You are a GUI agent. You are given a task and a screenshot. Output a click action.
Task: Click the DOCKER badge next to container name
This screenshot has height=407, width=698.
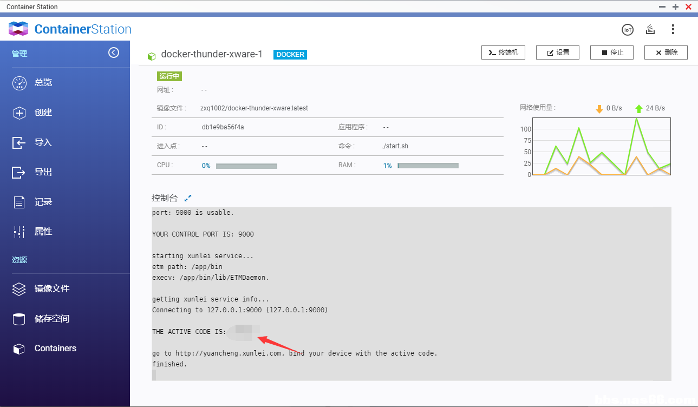tap(290, 54)
